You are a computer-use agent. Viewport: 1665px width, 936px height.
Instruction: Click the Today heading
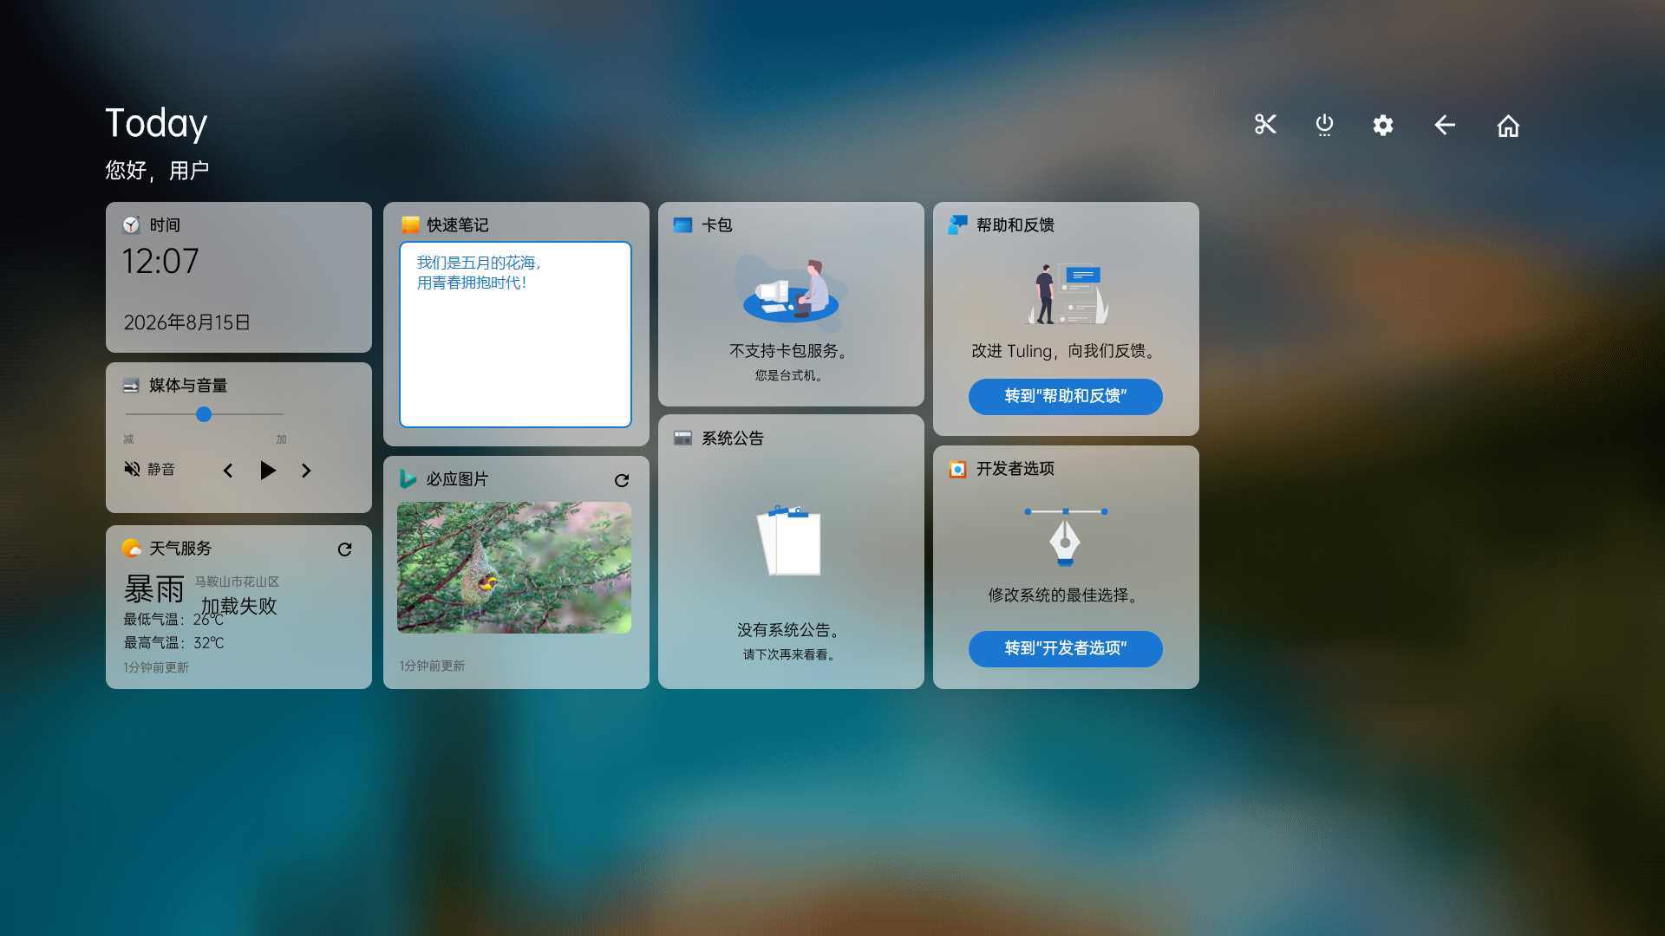(x=156, y=124)
